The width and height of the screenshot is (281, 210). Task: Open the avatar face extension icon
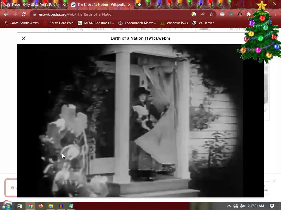(x=240, y=14)
